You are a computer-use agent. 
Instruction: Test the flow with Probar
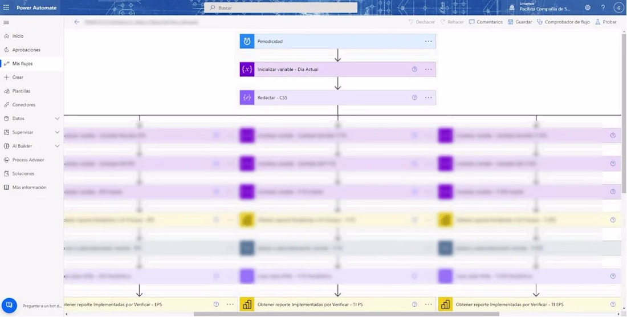[x=606, y=22]
